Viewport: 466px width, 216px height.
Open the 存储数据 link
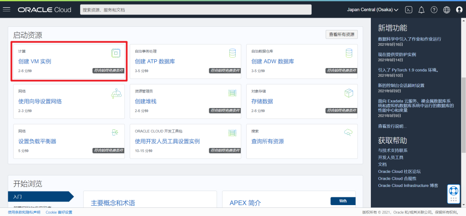[262, 101]
